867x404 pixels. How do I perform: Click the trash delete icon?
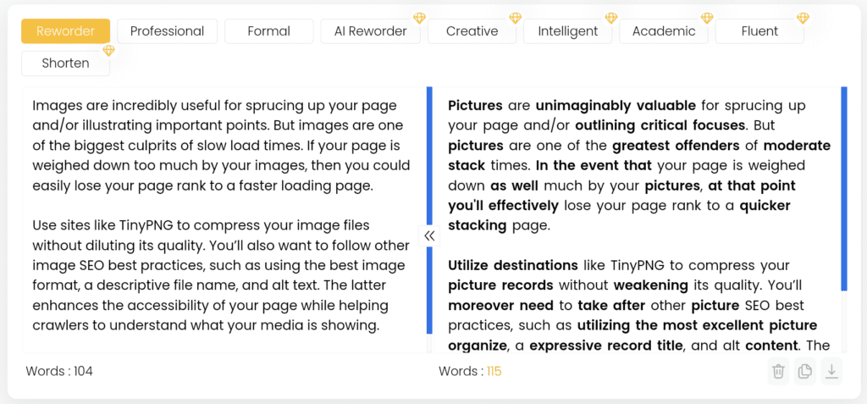tap(778, 371)
